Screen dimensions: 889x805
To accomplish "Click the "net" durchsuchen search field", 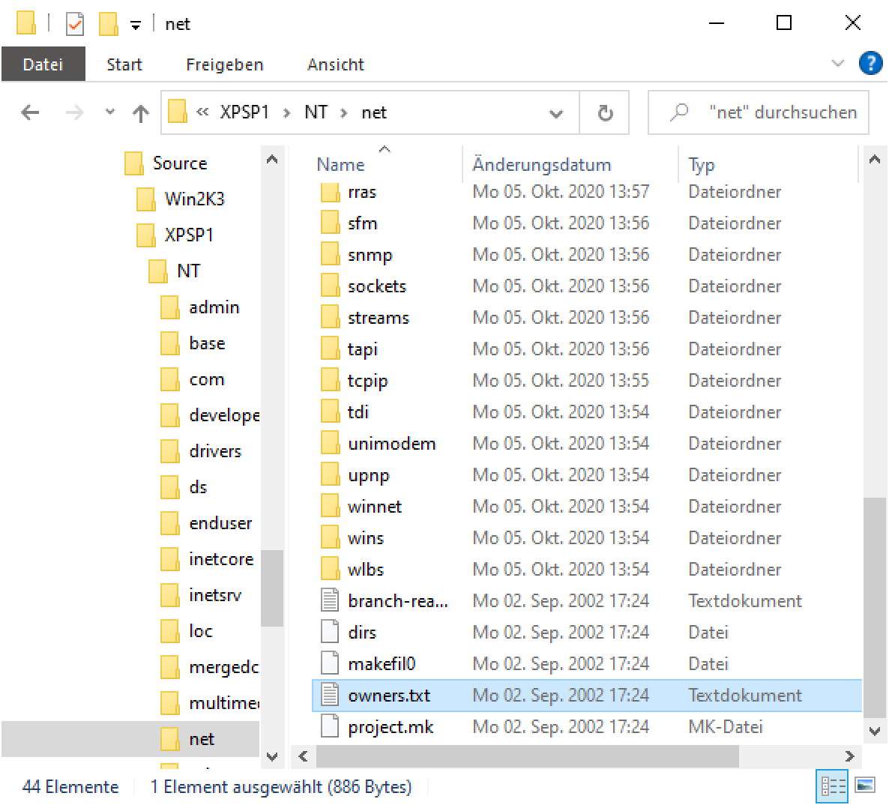I will tap(758, 112).
